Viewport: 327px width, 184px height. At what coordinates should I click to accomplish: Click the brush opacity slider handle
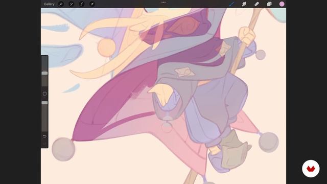[x=44, y=103]
